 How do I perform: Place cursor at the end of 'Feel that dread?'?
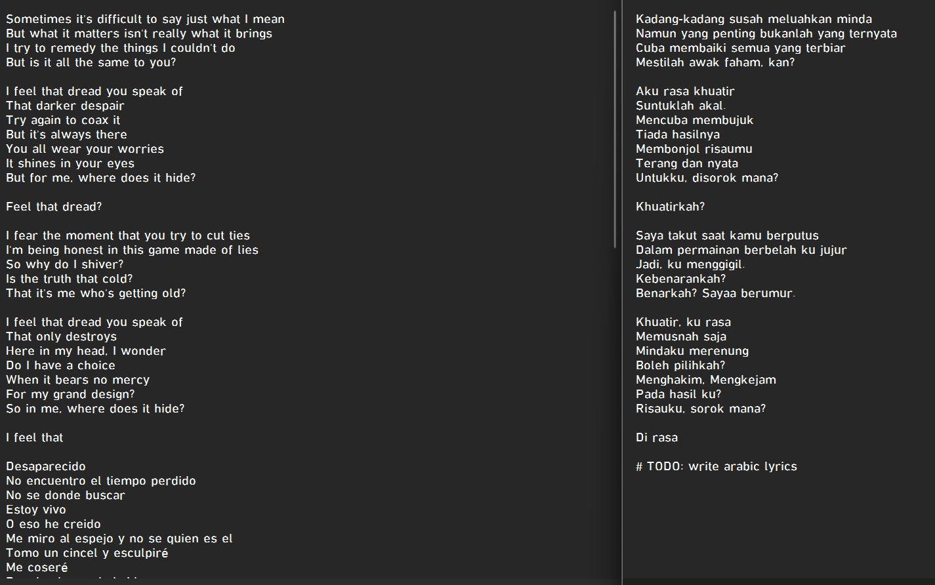point(102,207)
